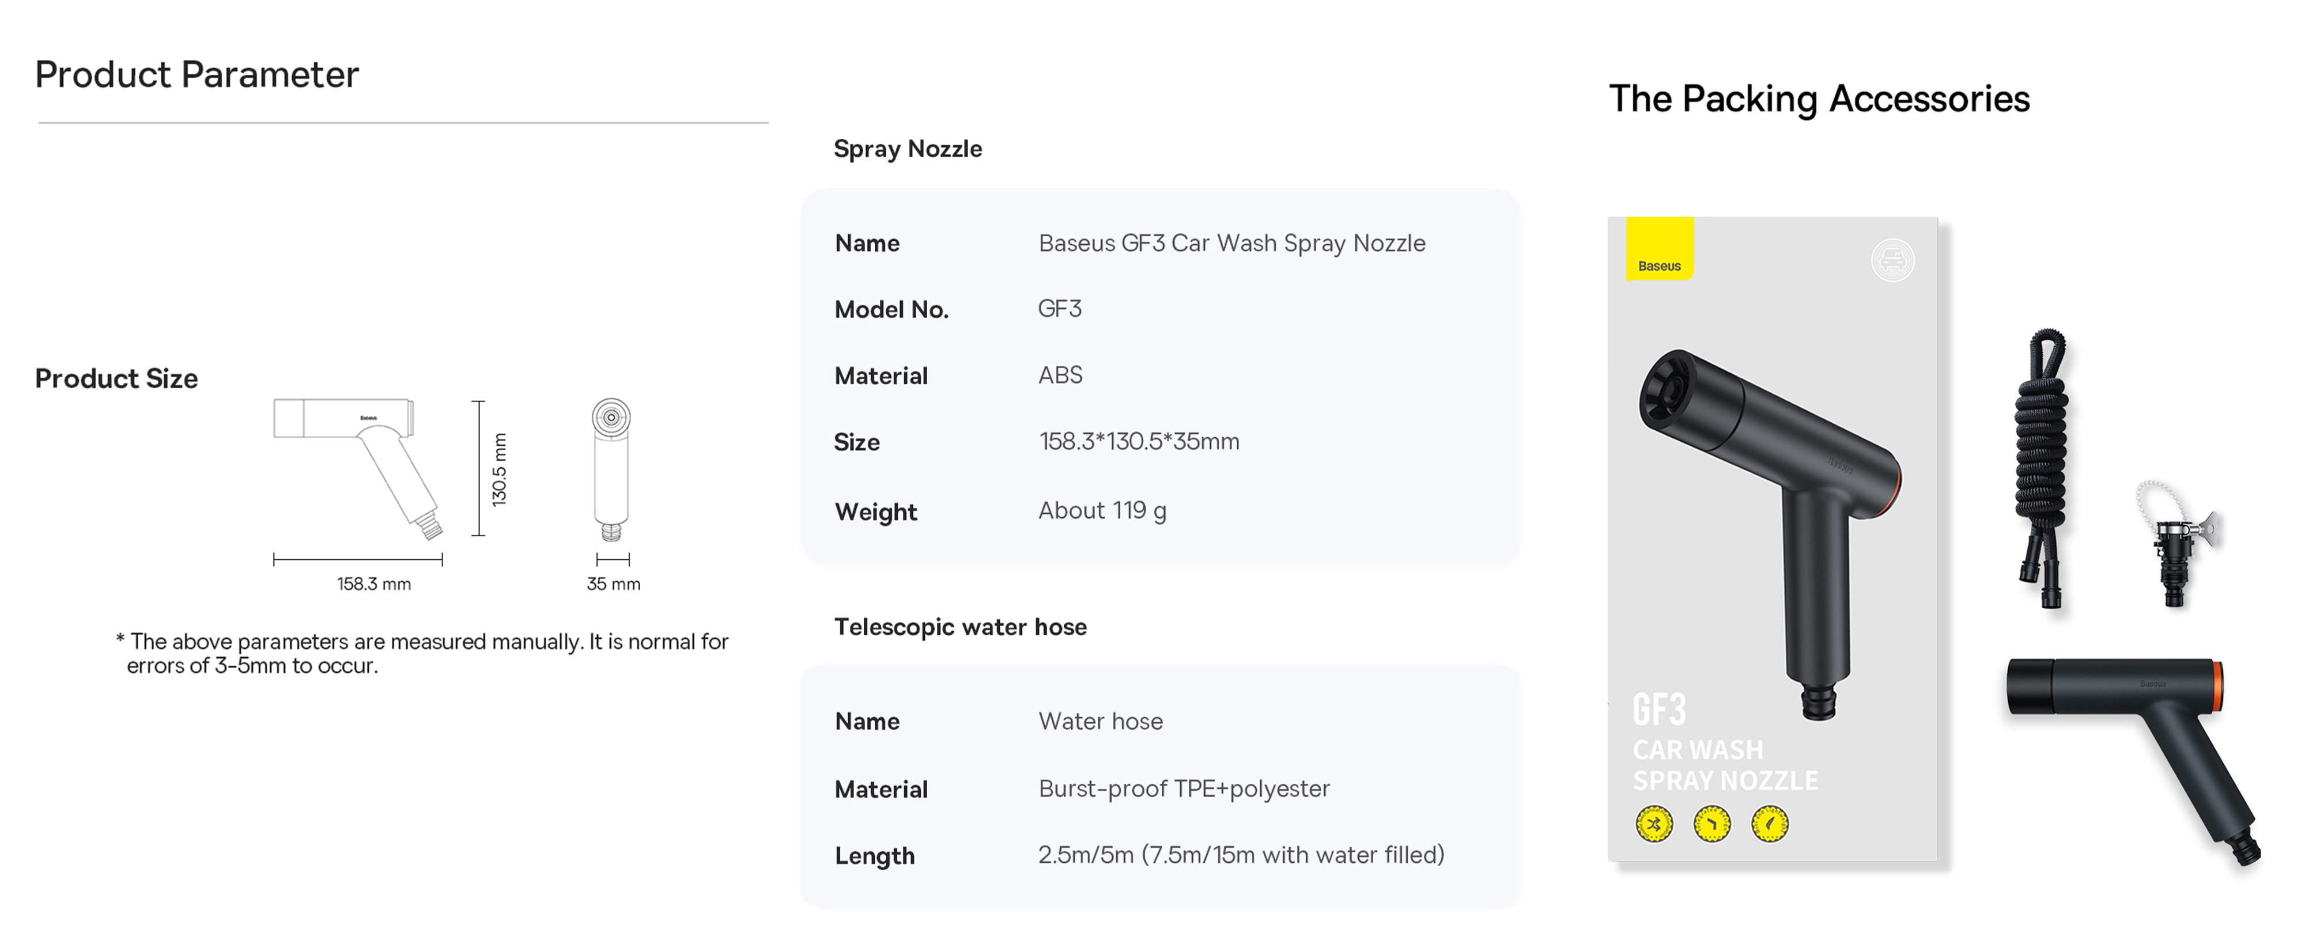Image resolution: width=2305 pixels, height=944 pixels.
Task: Click the 158.3 mm width label
Action: click(373, 584)
